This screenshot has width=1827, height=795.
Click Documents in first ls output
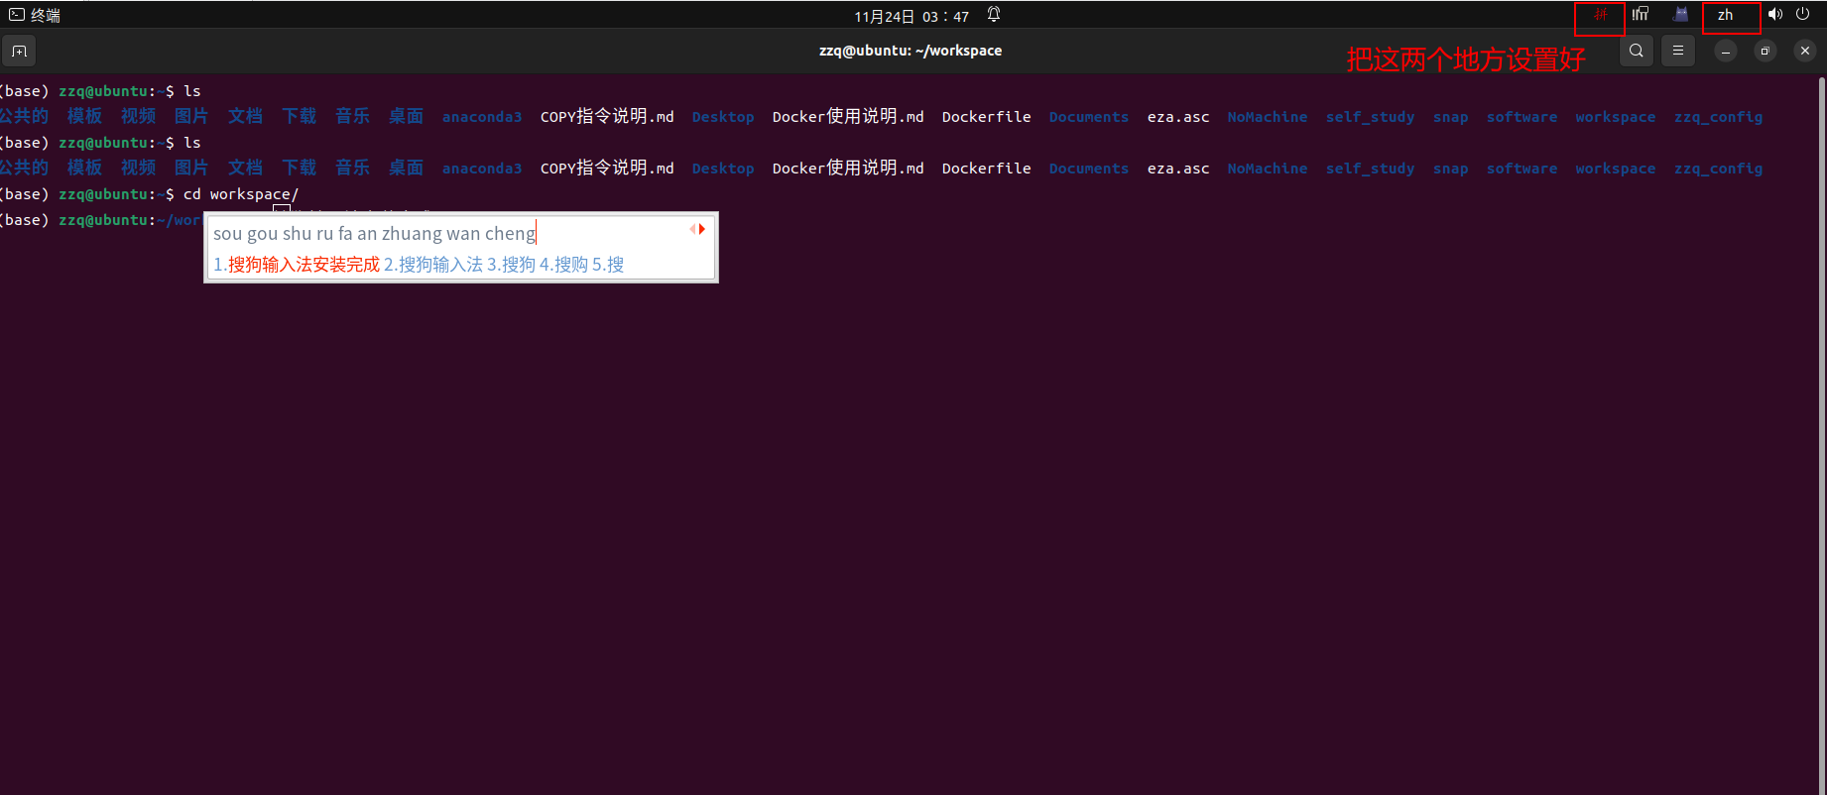[1089, 117]
